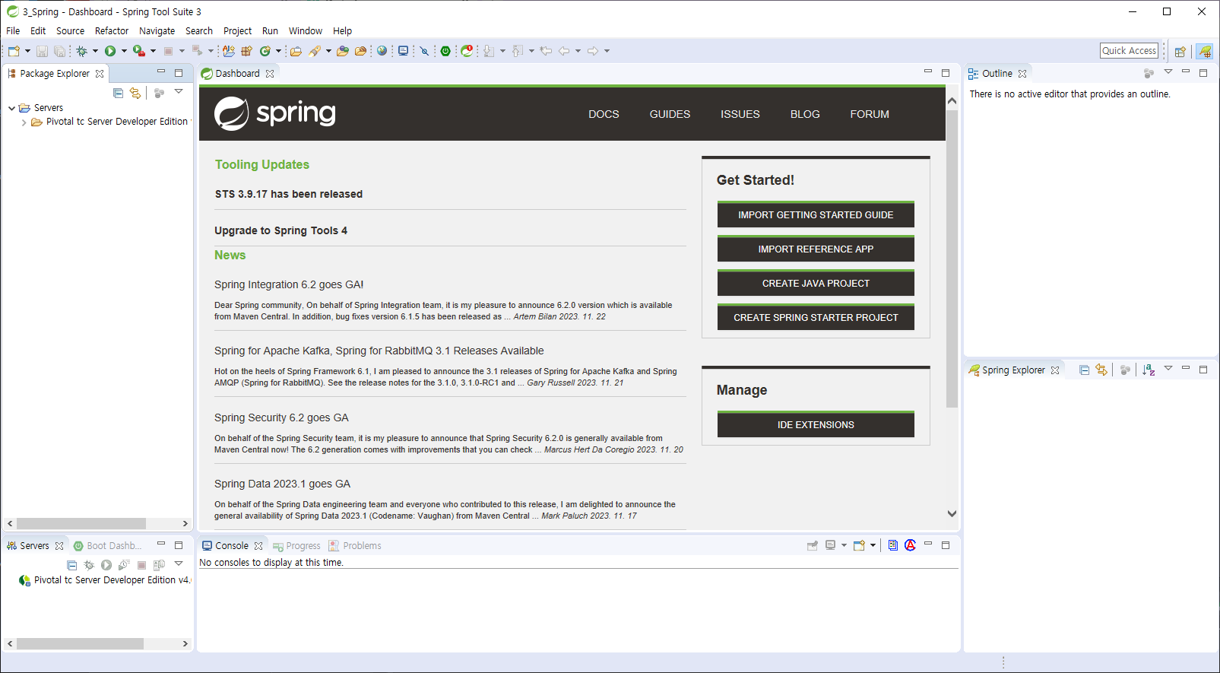Click the Spring relaunch icon with red badge
This screenshot has width=1220, height=673.
pyautogui.click(x=467, y=51)
